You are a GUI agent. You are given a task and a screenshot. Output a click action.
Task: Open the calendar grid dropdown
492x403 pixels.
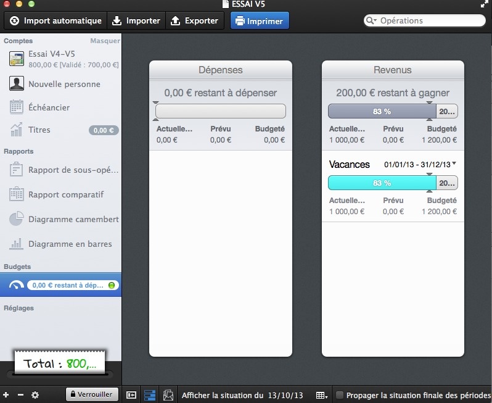[x=322, y=395]
